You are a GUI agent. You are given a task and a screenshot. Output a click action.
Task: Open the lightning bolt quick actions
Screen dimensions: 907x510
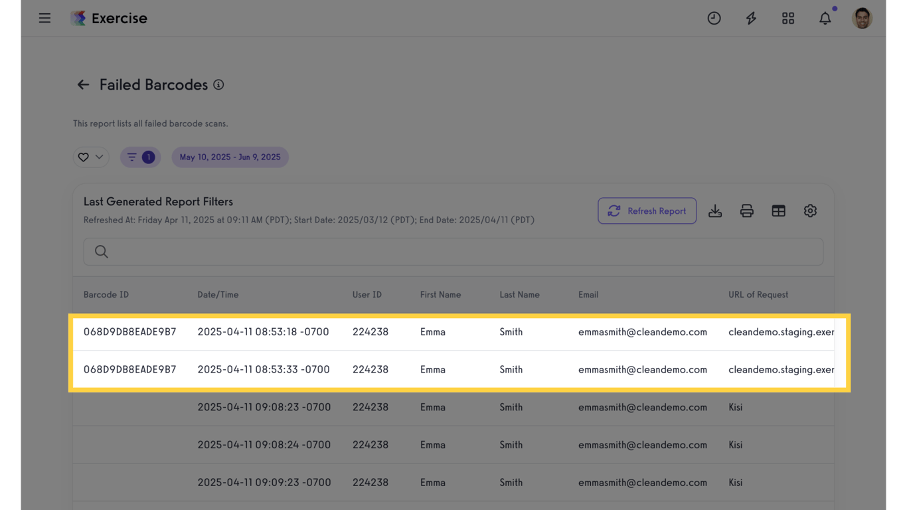(x=751, y=19)
